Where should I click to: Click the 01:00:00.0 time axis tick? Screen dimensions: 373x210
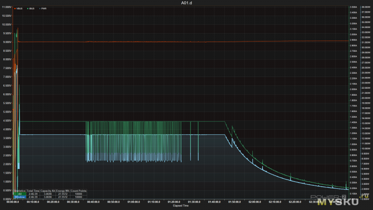(x=134, y=202)
